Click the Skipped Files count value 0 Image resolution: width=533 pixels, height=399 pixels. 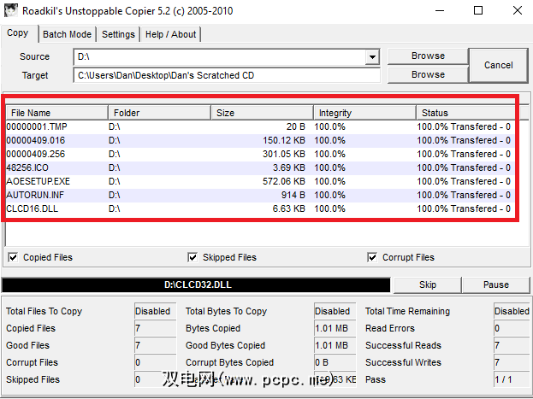pyautogui.click(x=156, y=379)
